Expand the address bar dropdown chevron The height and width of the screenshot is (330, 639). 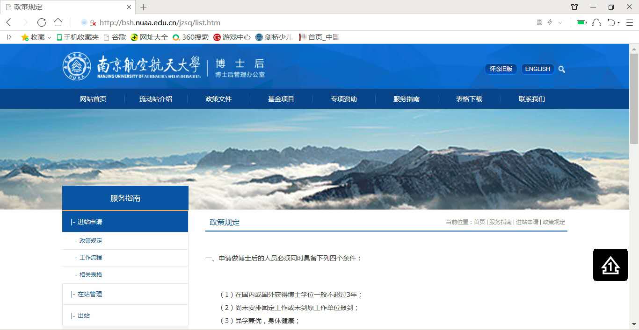[560, 22]
